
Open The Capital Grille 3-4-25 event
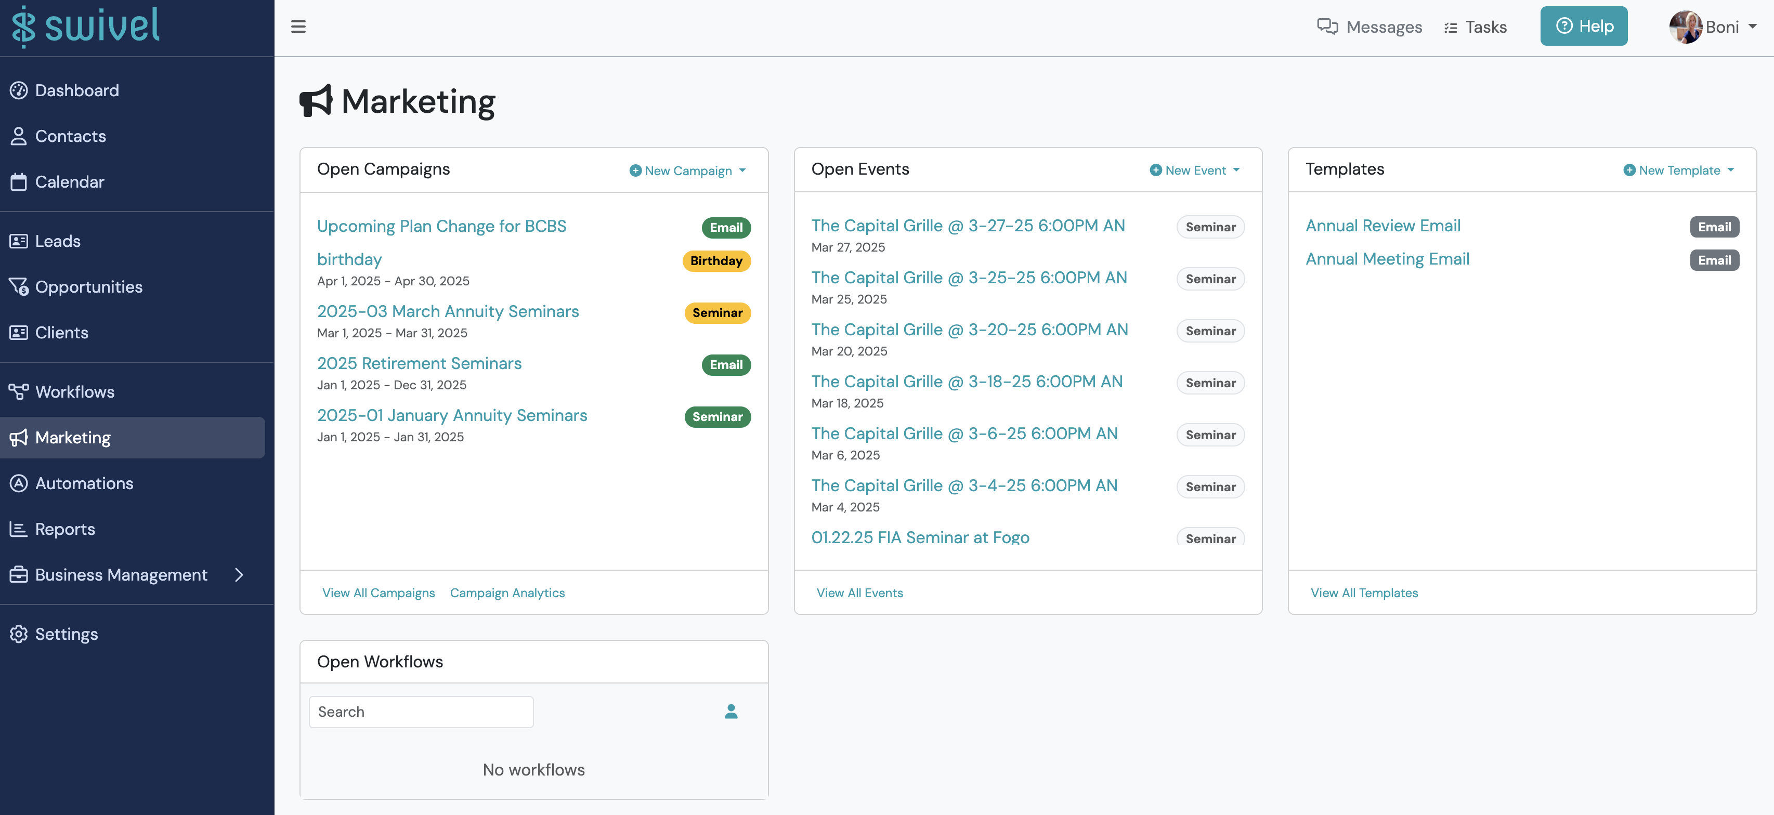coord(964,485)
